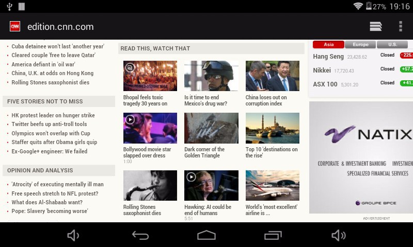Tap the volume down icon
413x247 pixels.
click(x=73, y=235)
